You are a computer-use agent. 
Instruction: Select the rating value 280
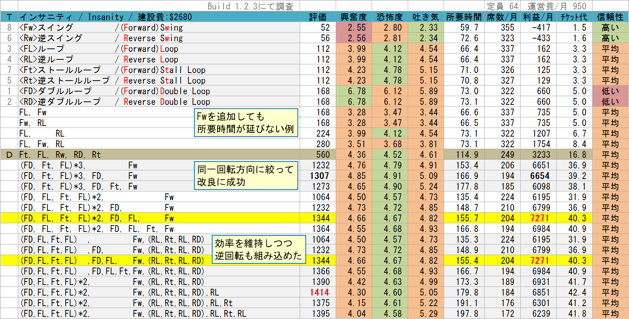pyautogui.click(x=323, y=144)
